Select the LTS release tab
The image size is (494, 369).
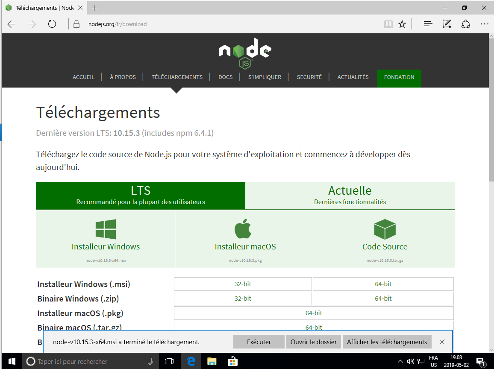coord(141,196)
